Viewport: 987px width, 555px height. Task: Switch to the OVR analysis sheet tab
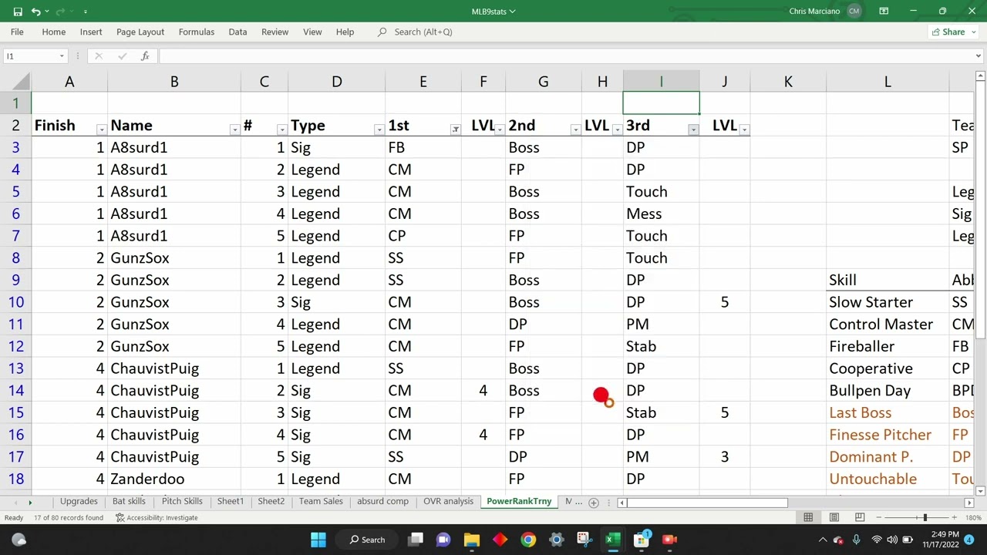point(448,502)
